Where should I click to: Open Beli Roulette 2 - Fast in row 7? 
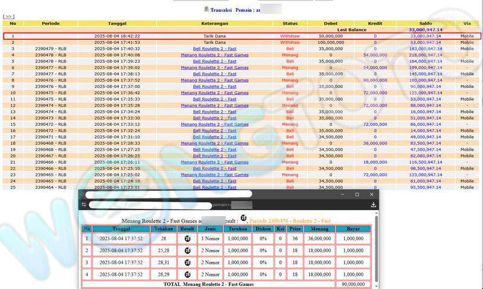[215, 74]
